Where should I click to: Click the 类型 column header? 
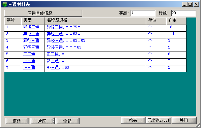click(33, 21)
